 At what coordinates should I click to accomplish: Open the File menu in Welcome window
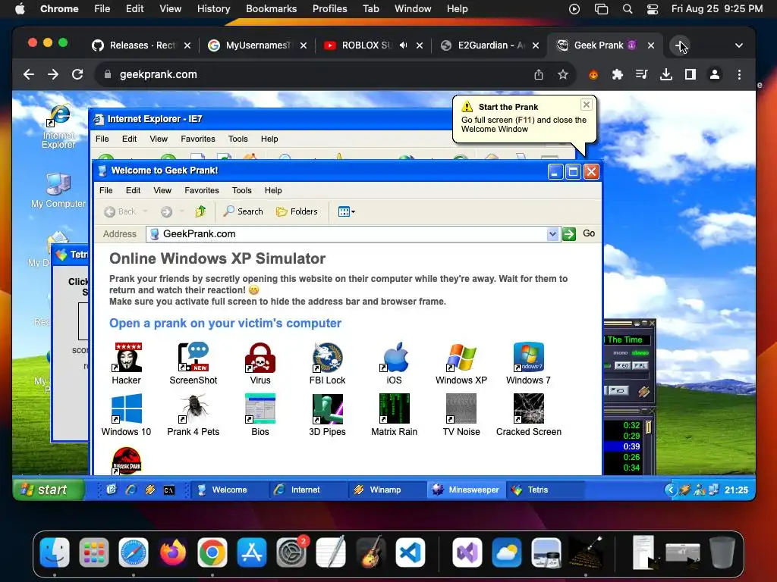[x=106, y=190]
